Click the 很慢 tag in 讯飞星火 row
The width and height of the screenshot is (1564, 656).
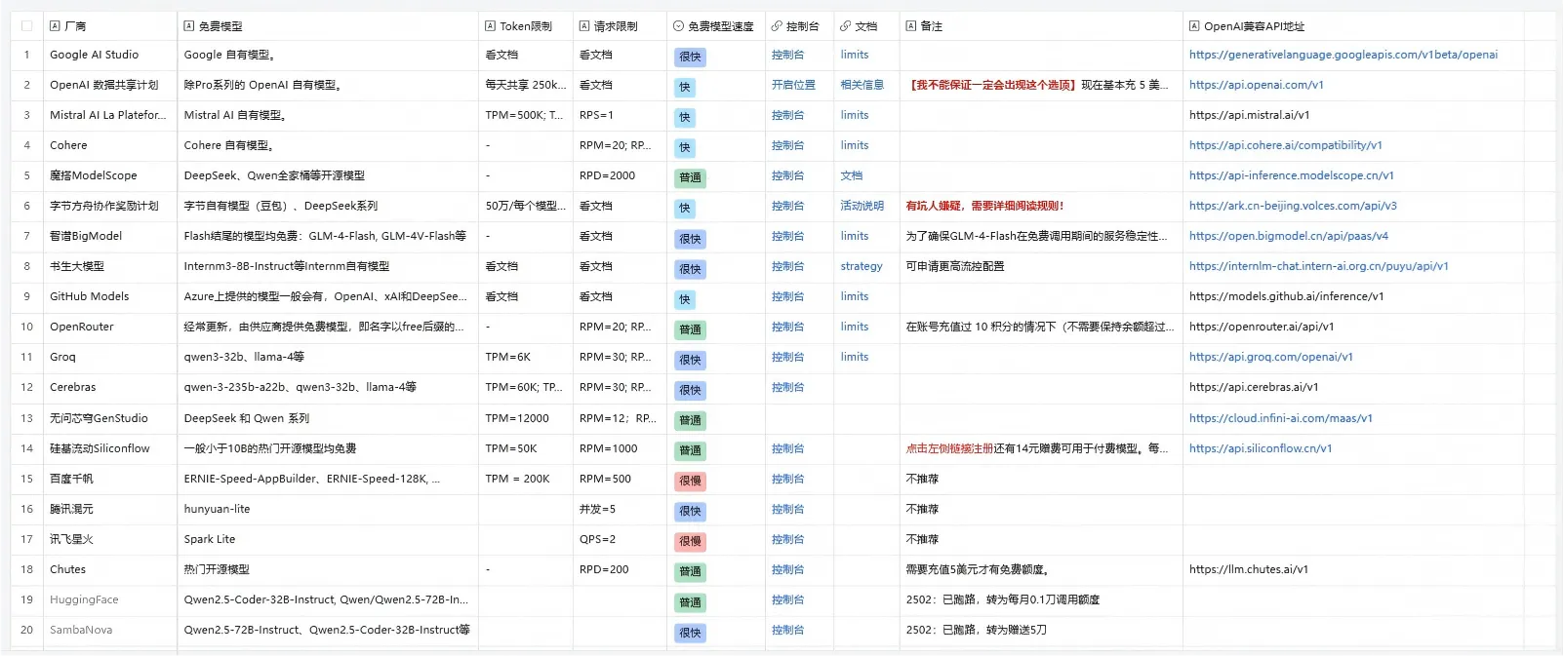[690, 542]
